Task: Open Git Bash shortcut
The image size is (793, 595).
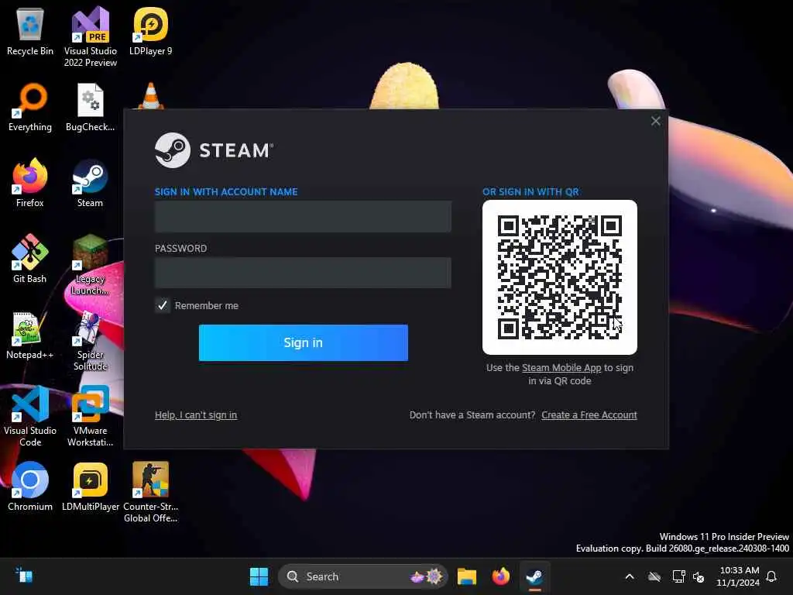Action: coord(30,259)
